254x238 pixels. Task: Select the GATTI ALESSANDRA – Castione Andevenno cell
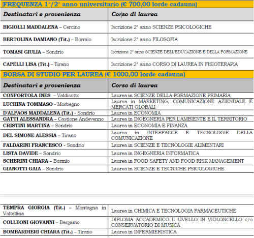tap(53, 119)
